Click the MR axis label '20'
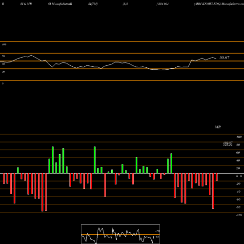 238,168
